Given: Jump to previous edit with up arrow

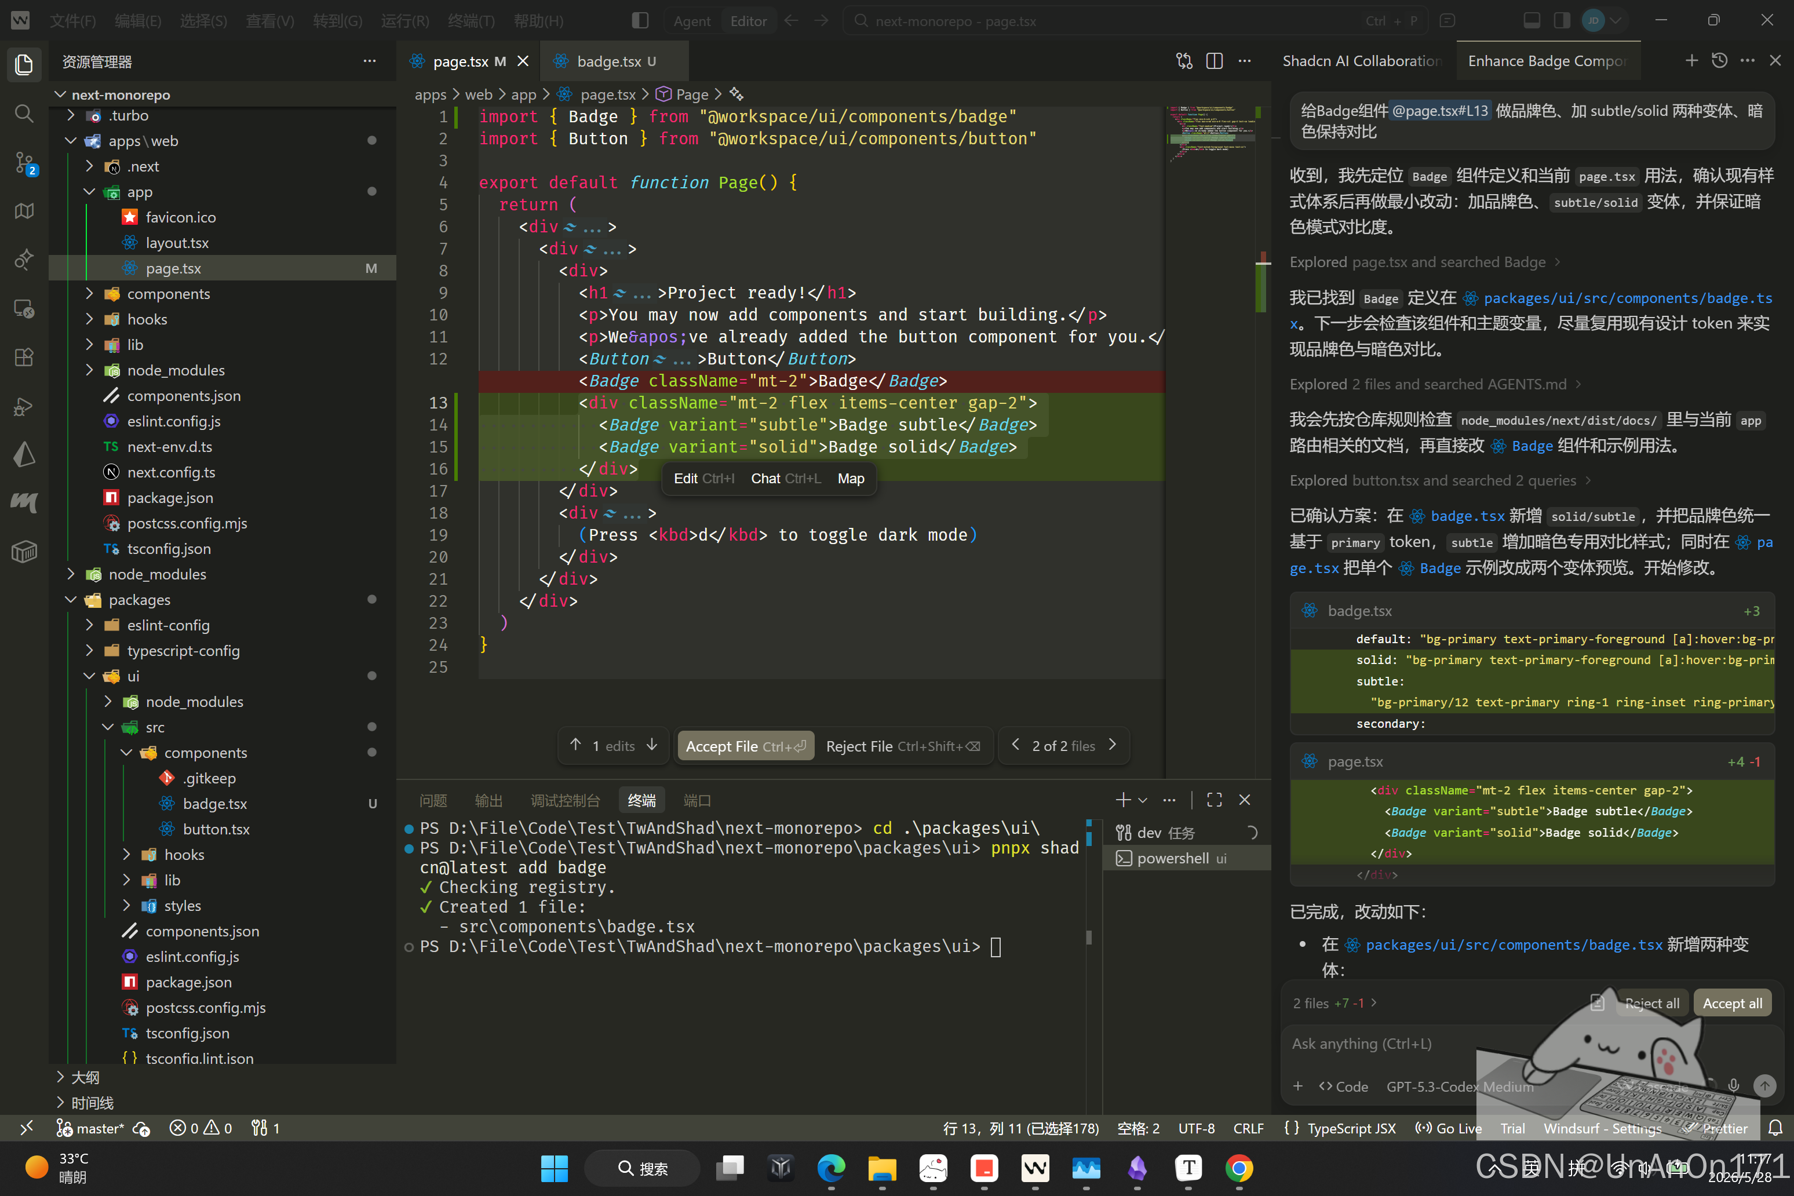Looking at the screenshot, I should point(576,745).
